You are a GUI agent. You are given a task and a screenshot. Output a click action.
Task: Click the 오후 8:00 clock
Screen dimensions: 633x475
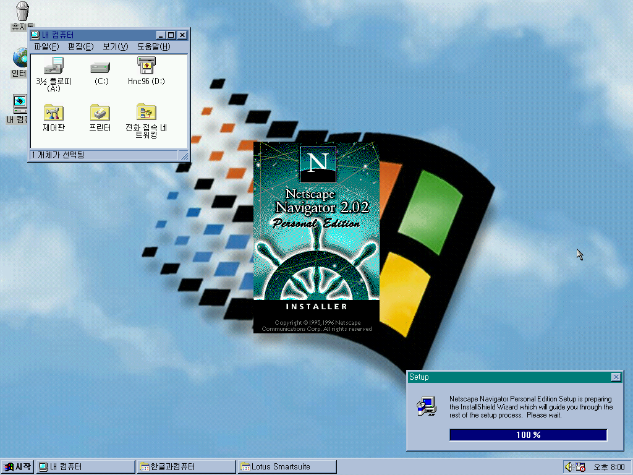609,467
